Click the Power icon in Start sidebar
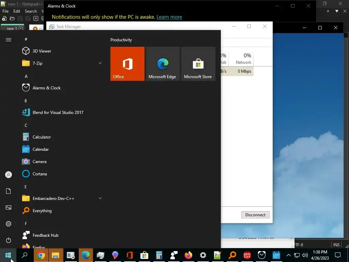The height and width of the screenshot is (262, 349). click(x=9, y=240)
